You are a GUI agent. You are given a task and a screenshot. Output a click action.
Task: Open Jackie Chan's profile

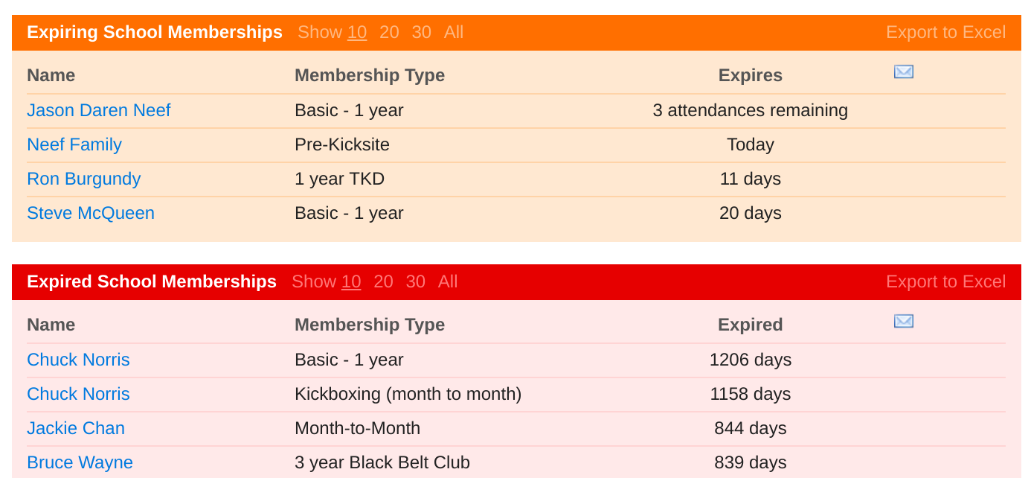pos(76,429)
